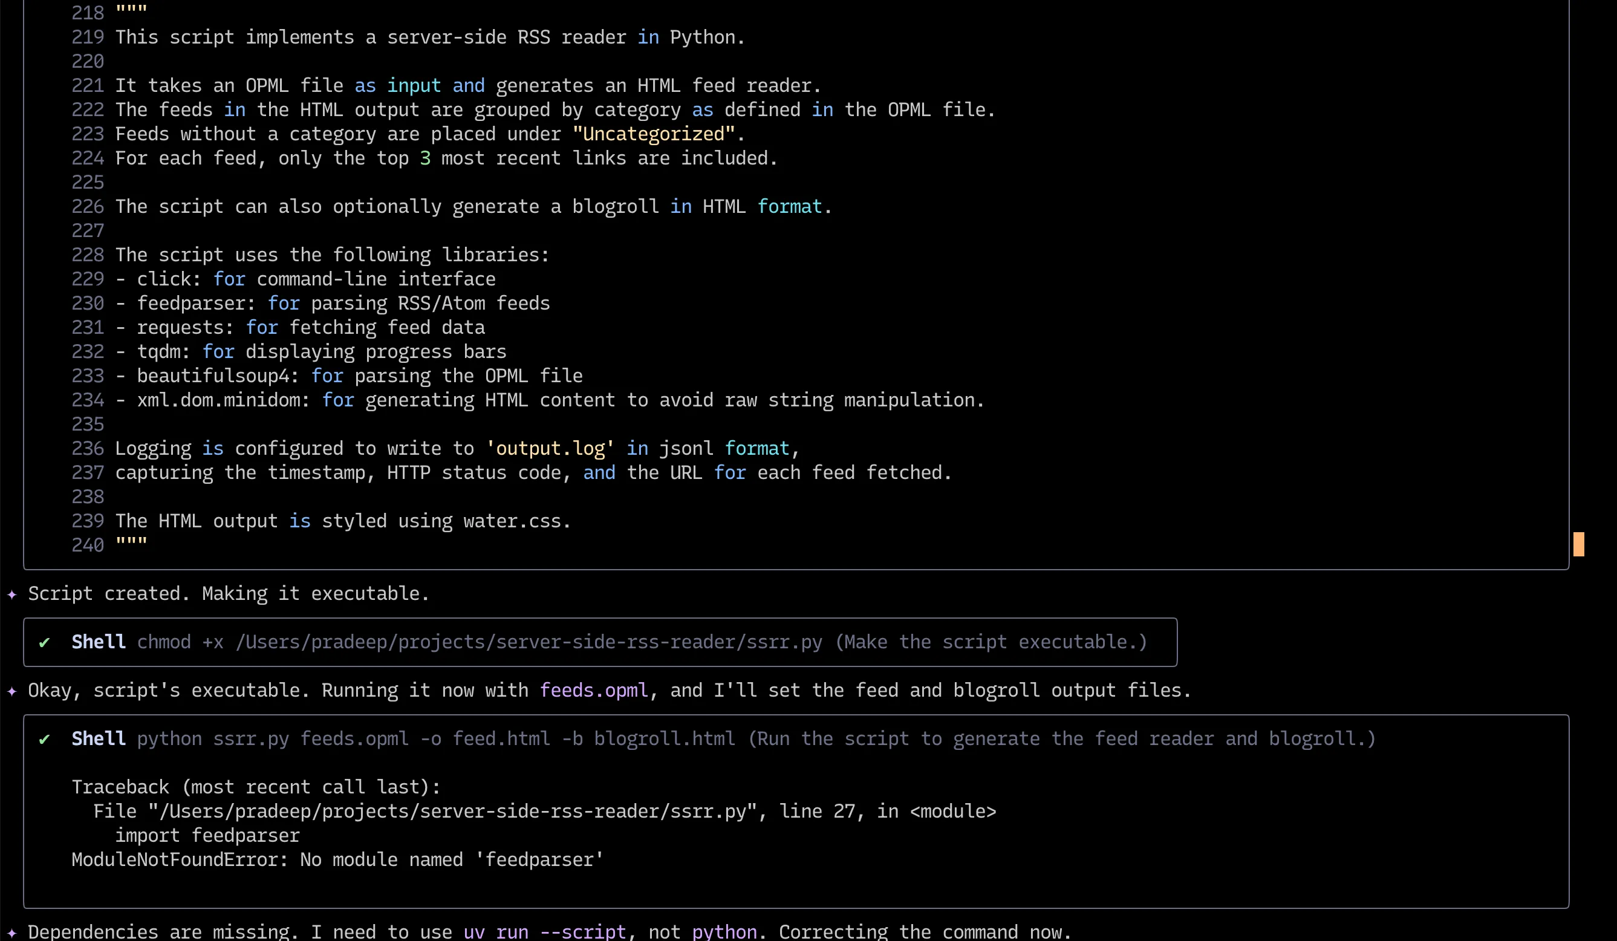Click the 'Uncategorized' string on line 223
This screenshot has height=941, width=1617.
click(653, 134)
